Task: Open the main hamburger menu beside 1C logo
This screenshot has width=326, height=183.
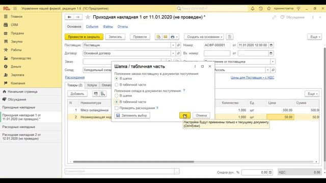Action: tap(15, 9)
